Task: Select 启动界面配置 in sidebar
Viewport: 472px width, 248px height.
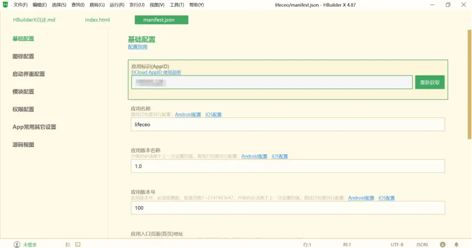Action: (x=28, y=74)
